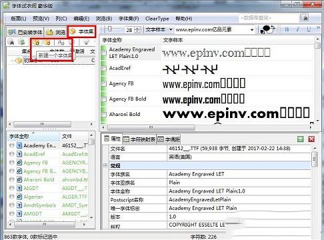This screenshot has height=240, width=324.
Task: Click font file icon beside Academy En...
Action: [x=19, y=145]
